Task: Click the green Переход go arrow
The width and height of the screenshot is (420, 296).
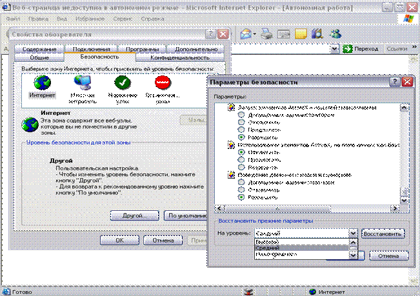Action: click(x=348, y=48)
